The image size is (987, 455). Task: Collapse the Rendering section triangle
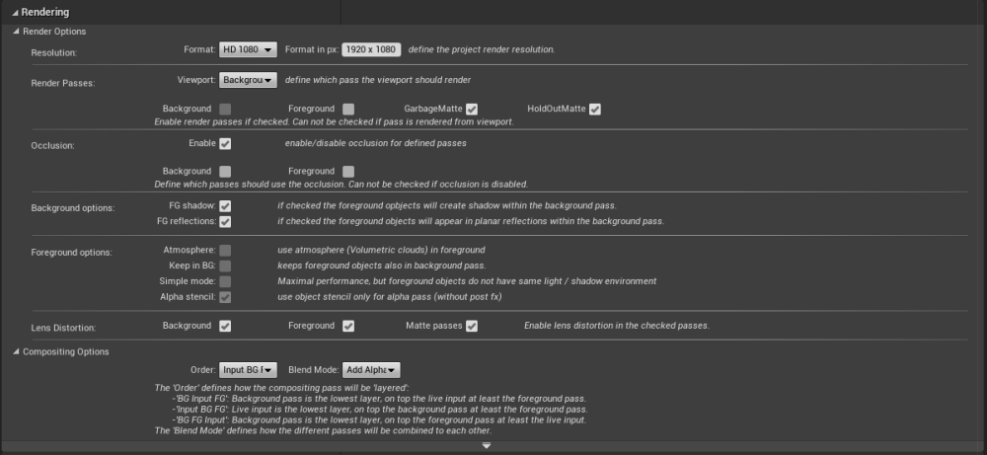15,12
